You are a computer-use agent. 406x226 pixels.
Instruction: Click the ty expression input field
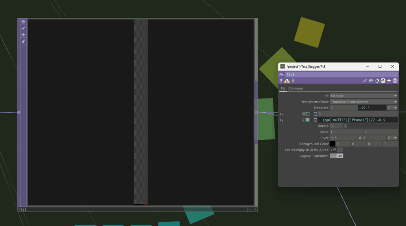pyautogui.click(x=358, y=120)
